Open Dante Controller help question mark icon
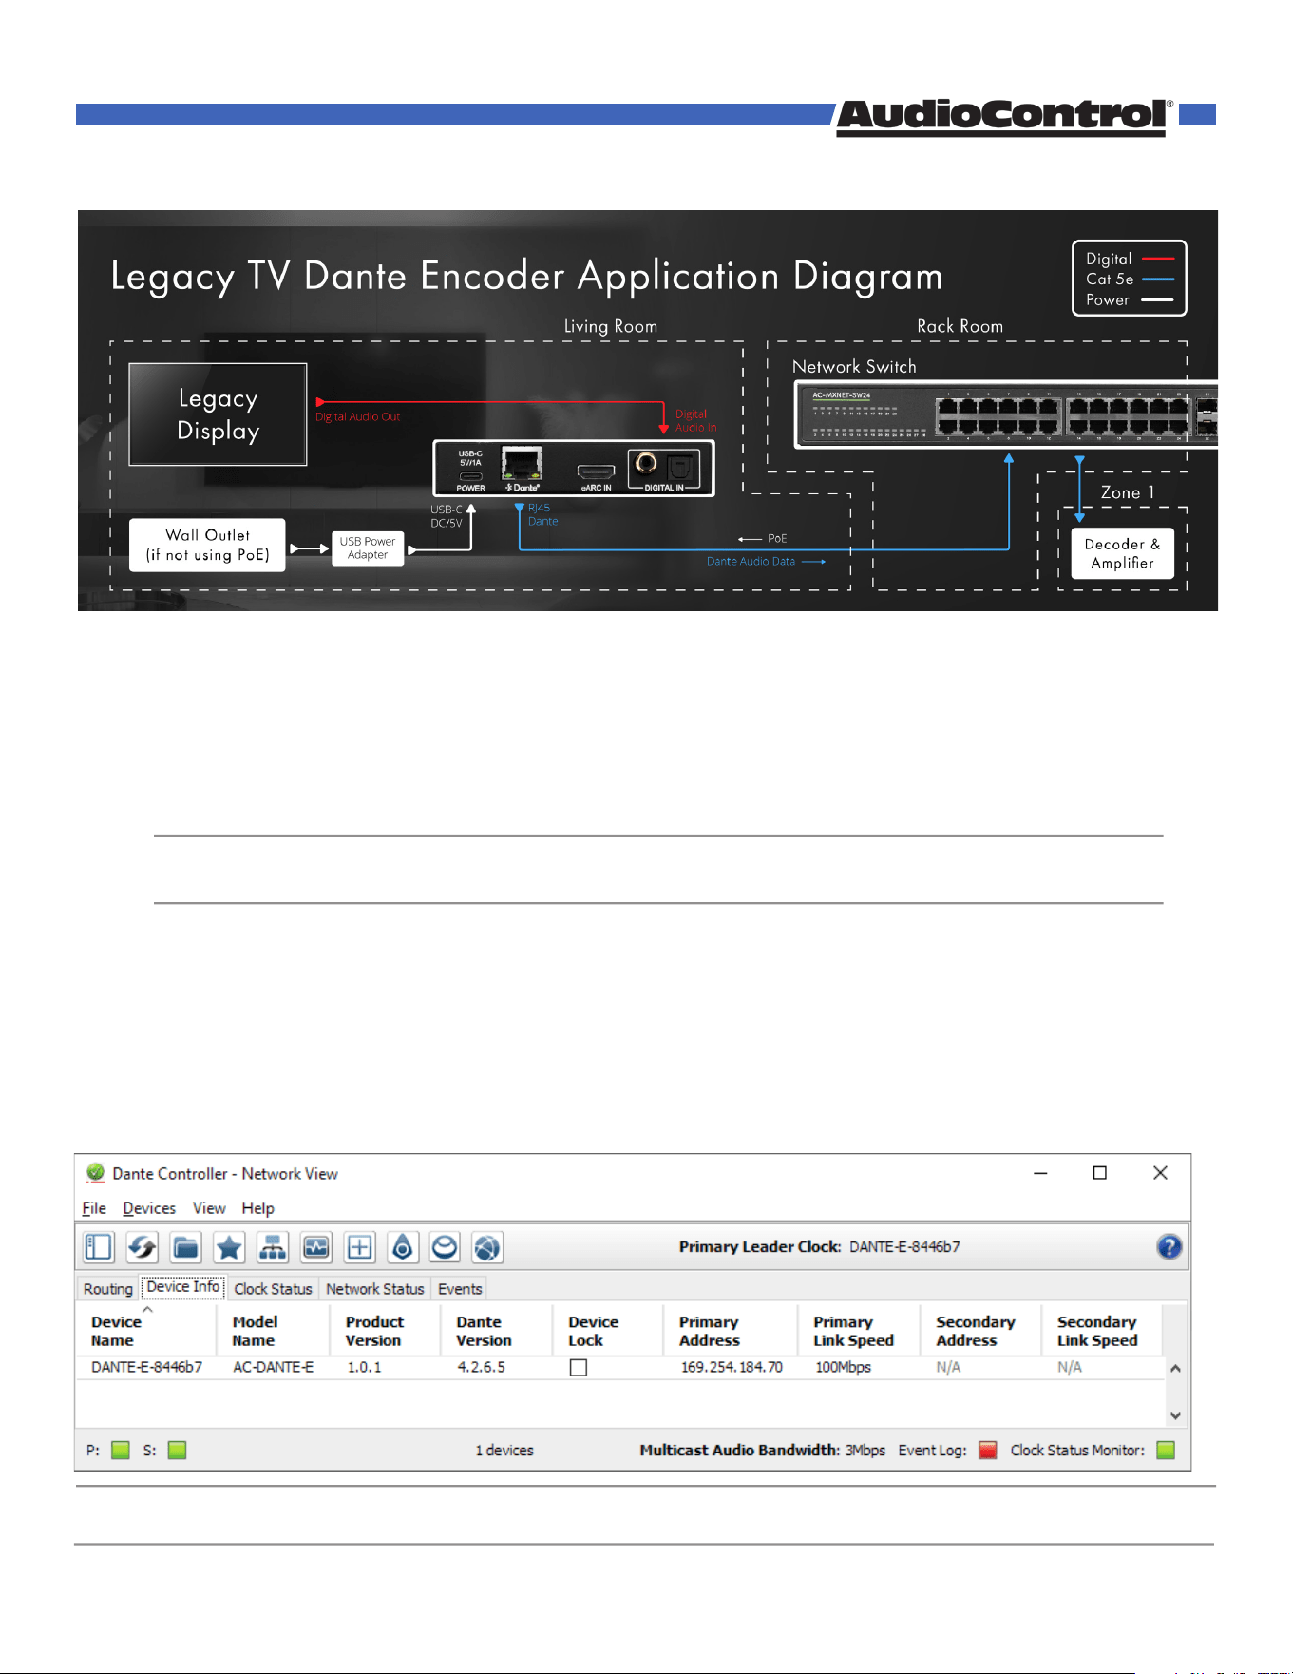Screen dimensions: 1293x1674 [1169, 1246]
